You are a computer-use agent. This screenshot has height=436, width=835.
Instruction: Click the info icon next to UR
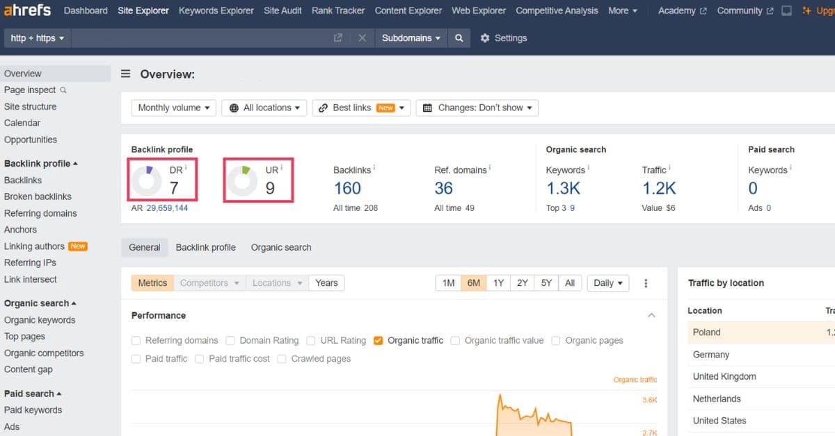(x=282, y=167)
